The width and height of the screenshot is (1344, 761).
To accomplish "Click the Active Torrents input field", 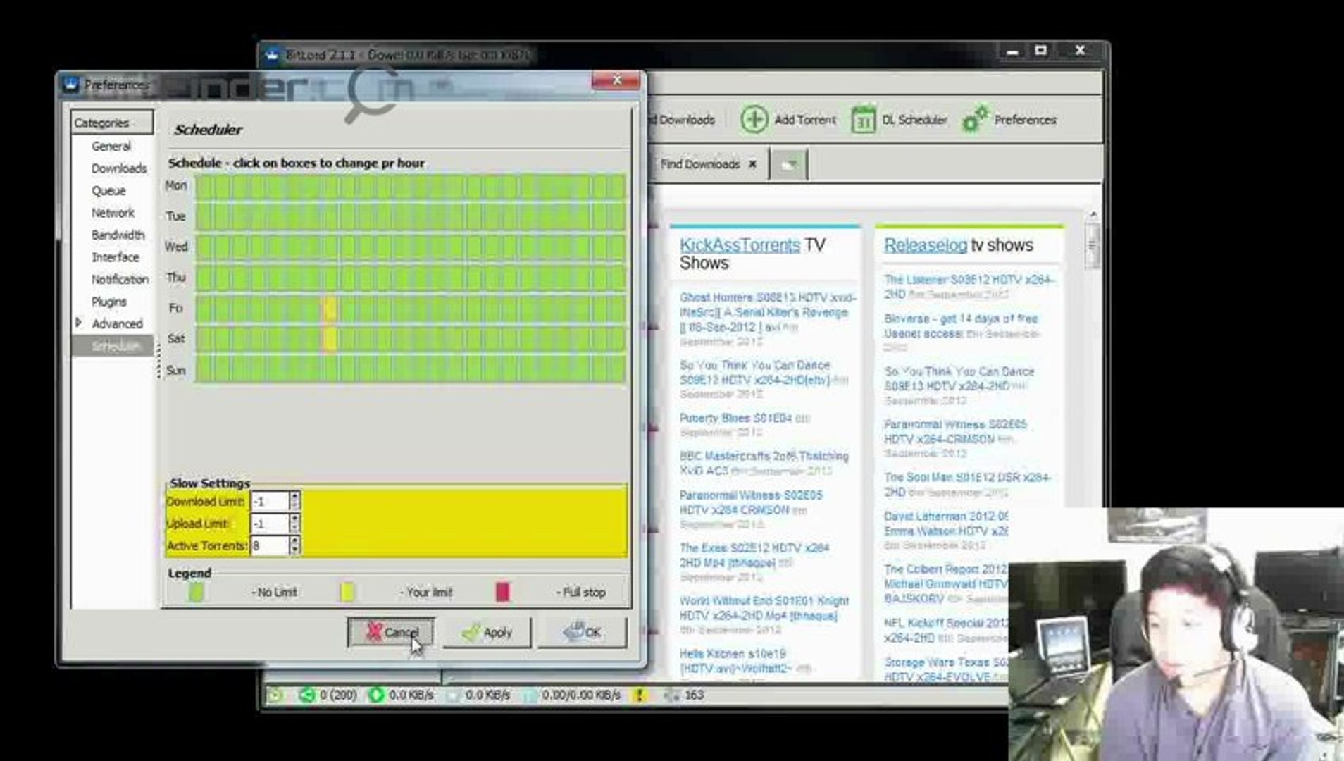I will [270, 545].
